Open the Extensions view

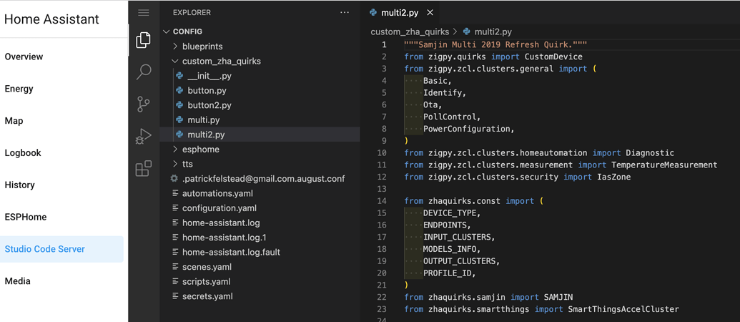[144, 168]
